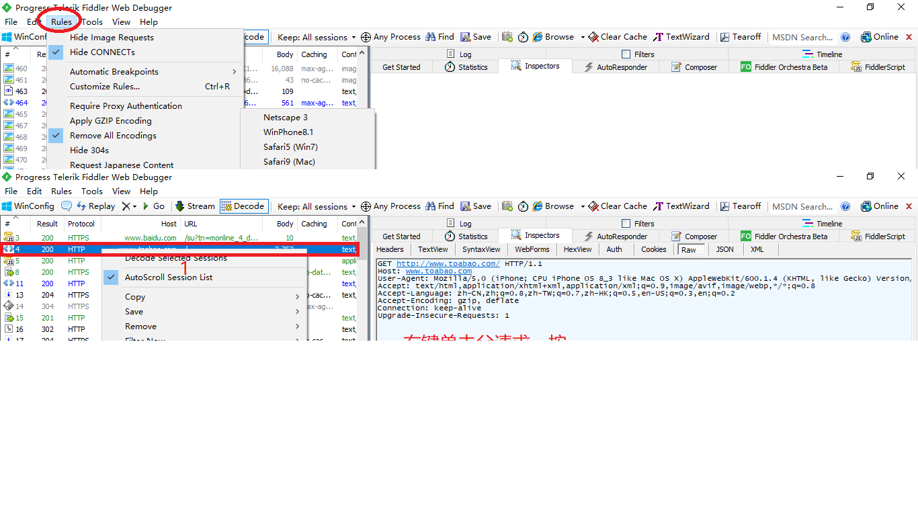Click Tearoff in the lower window toolbar
918x516 pixels.
pyautogui.click(x=741, y=206)
